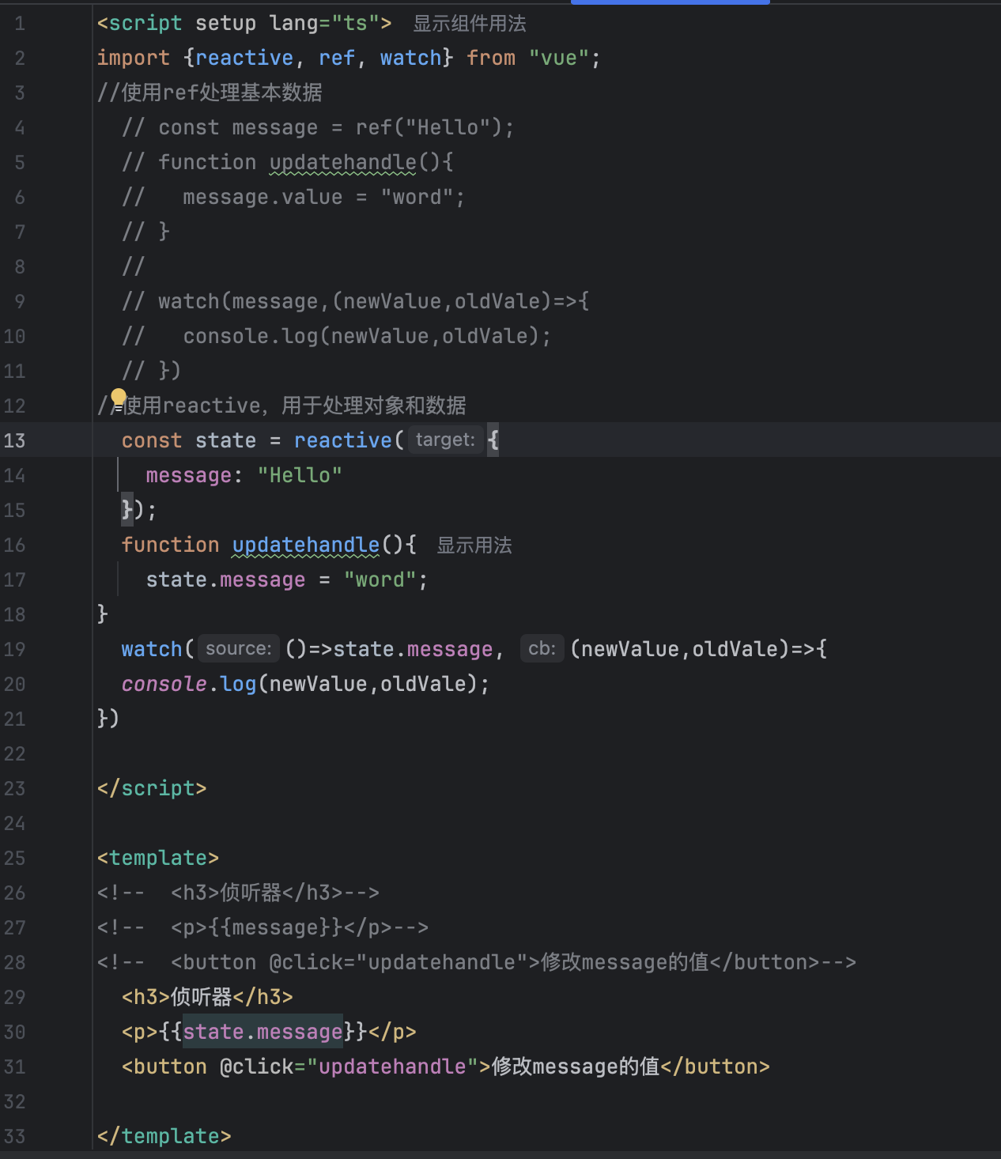Click the yellow lightbulb quick-fix icon
The image size is (1001, 1159).
point(119,396)
